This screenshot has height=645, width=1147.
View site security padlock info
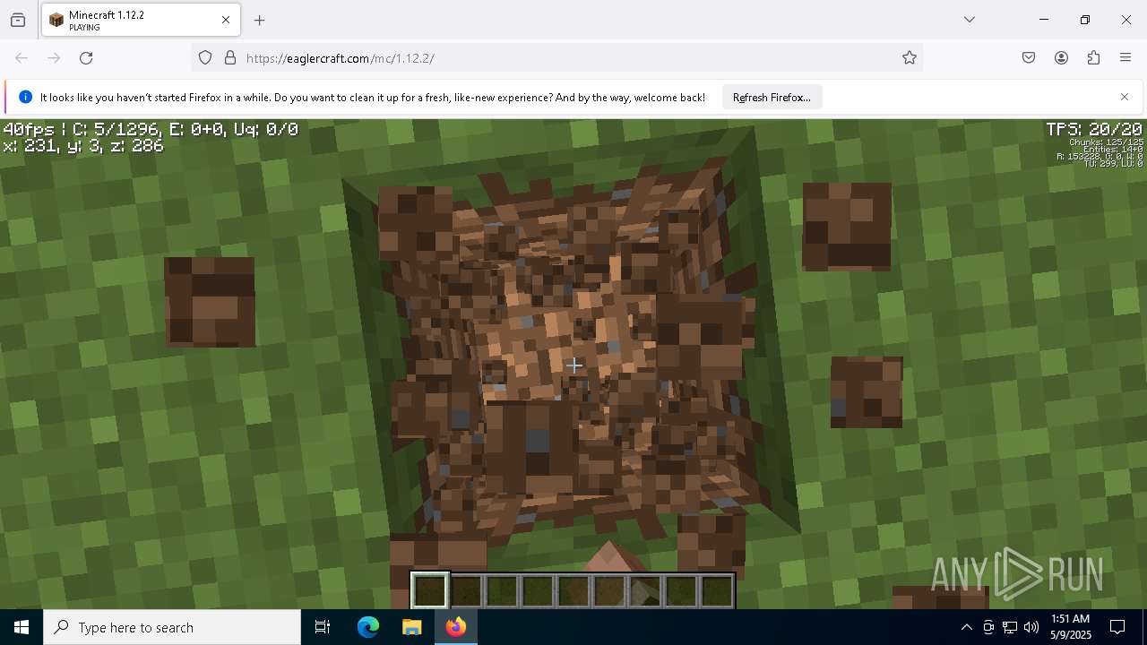tap(230, 58)
